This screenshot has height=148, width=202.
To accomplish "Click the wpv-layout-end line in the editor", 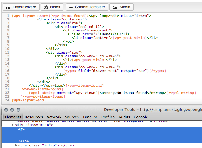I will tap(24, 100).
